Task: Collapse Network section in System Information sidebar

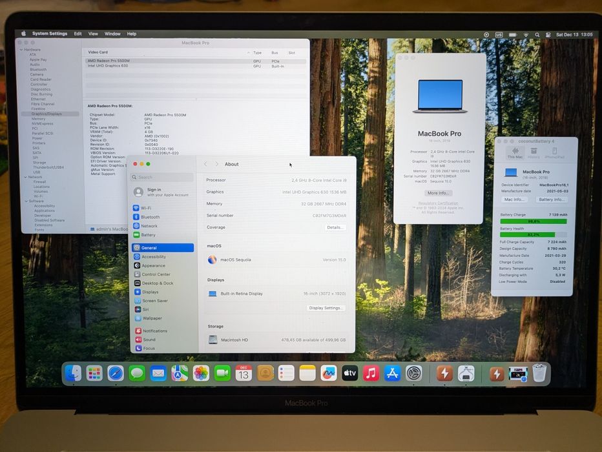Action: click(x=25, y=177)
